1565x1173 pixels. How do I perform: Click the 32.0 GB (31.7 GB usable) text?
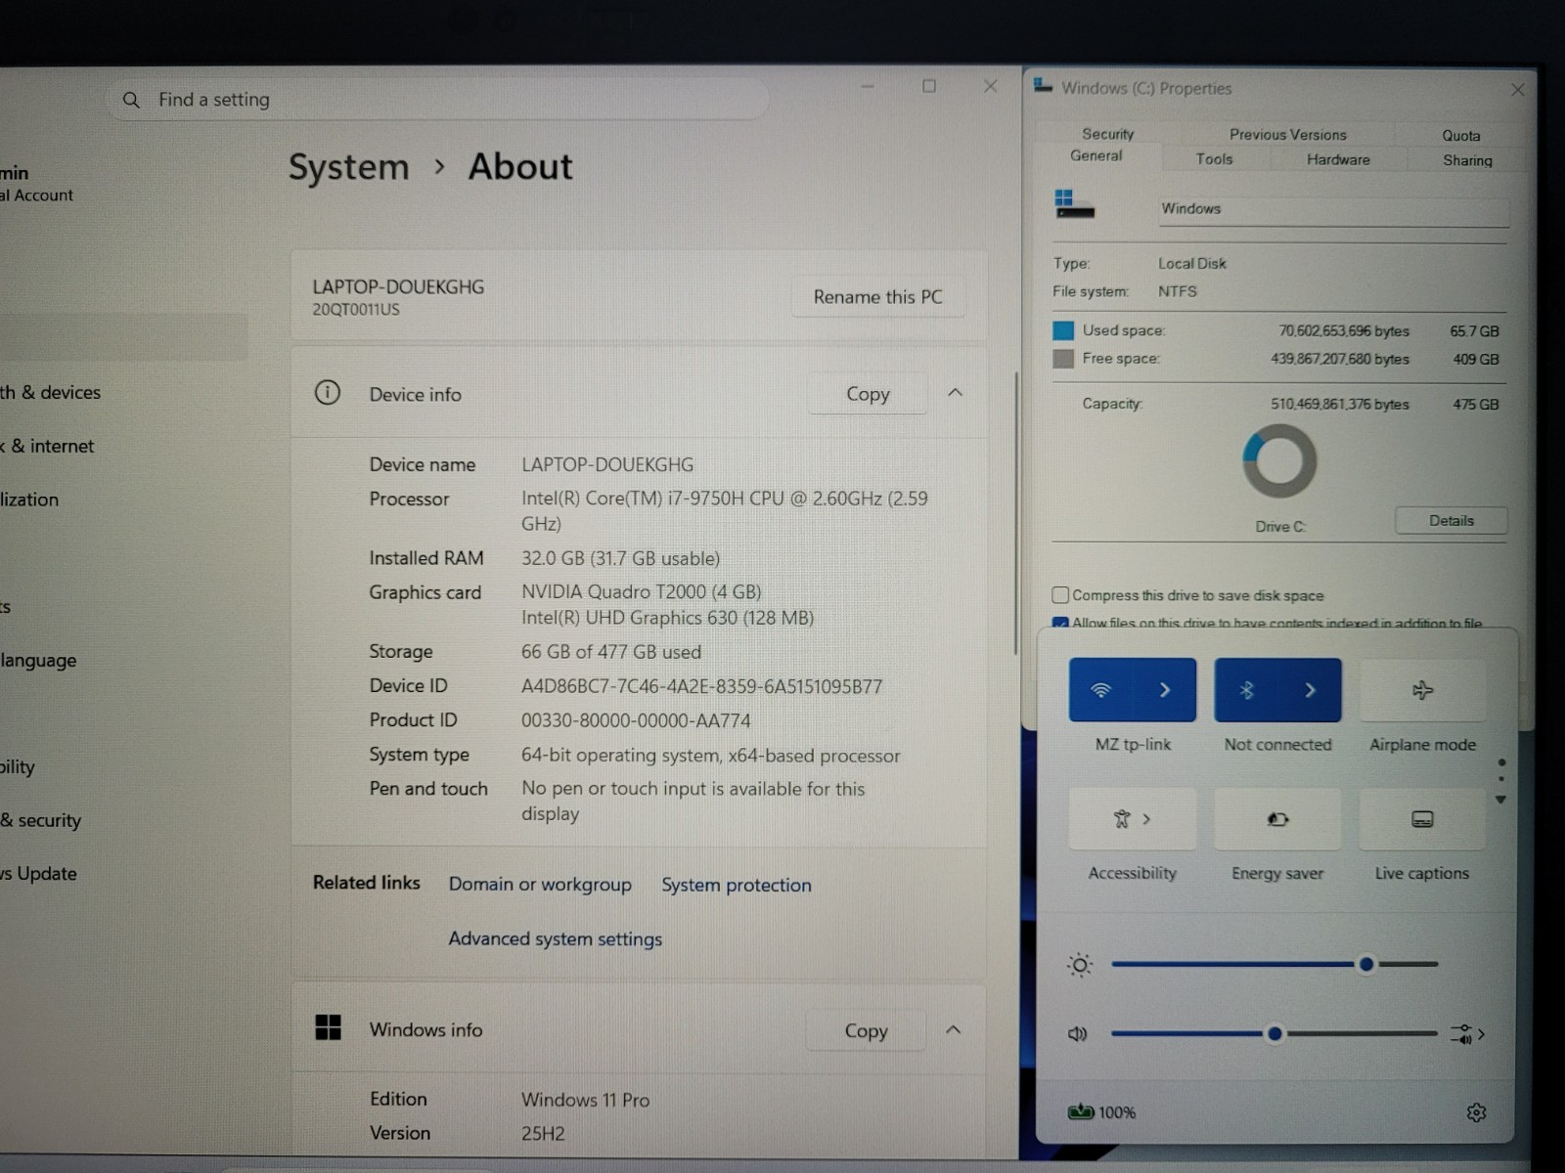tap(620, 558)
